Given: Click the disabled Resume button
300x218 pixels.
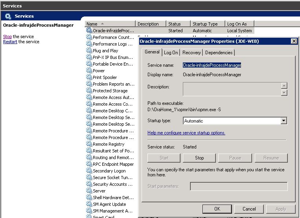Looking at the screenshot, I should tap(271, 158).
